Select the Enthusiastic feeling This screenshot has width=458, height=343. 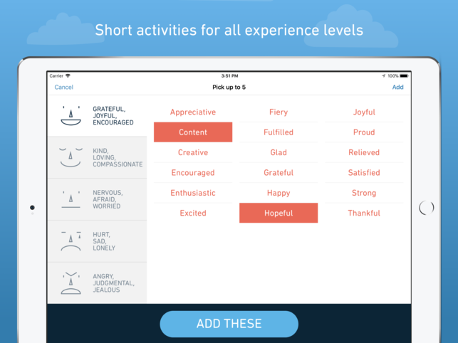[192, 193]
